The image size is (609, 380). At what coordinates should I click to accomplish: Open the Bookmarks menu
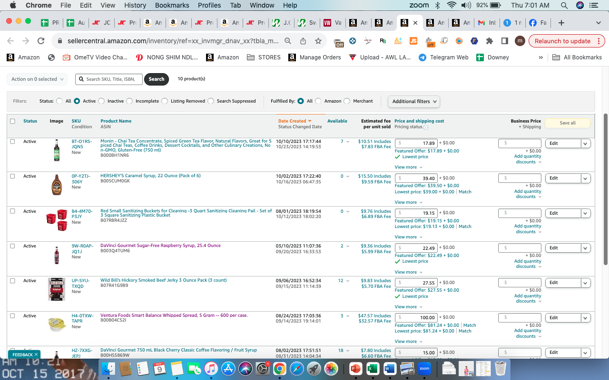[172, 5]
